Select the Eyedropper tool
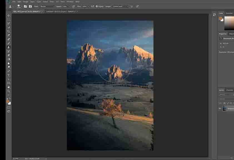 click(x=9, y=35)
